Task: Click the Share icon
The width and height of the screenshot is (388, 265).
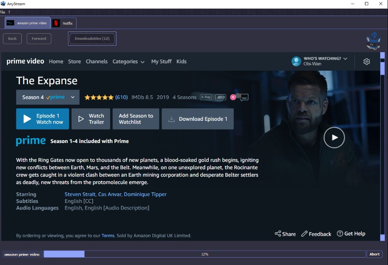Action: [x=277, y=234]
